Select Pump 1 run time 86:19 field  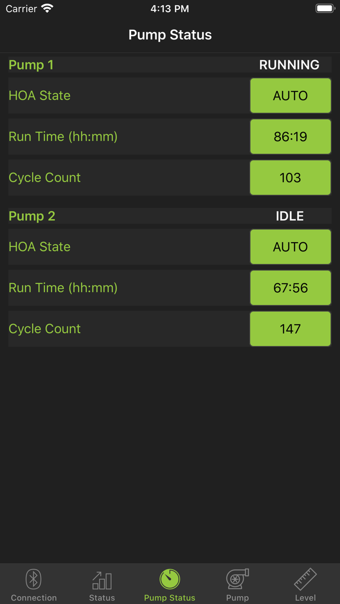point(290,136)
